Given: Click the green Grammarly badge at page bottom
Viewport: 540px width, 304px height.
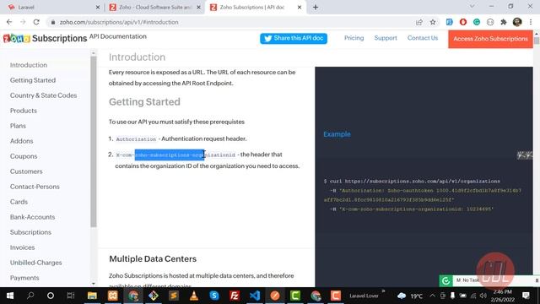Looking at the screenshot, I should click(445, 281).
